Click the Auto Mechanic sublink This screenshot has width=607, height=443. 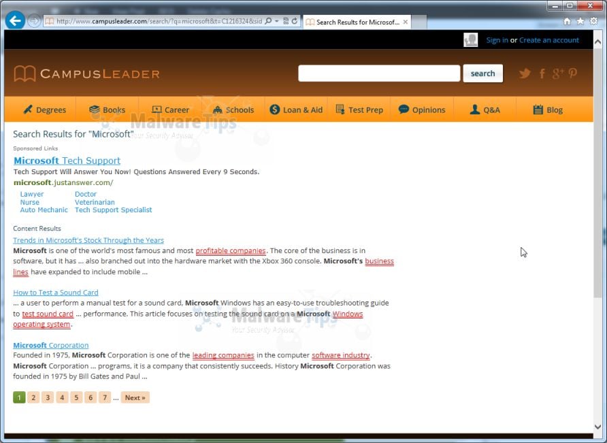click(x=44, y=210)
